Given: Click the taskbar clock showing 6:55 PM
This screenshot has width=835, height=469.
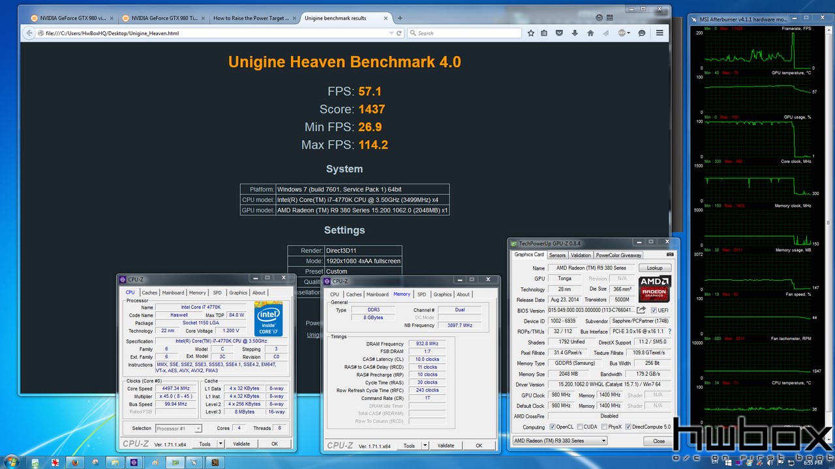Looking at the screenshot, I should pos(812,462).
